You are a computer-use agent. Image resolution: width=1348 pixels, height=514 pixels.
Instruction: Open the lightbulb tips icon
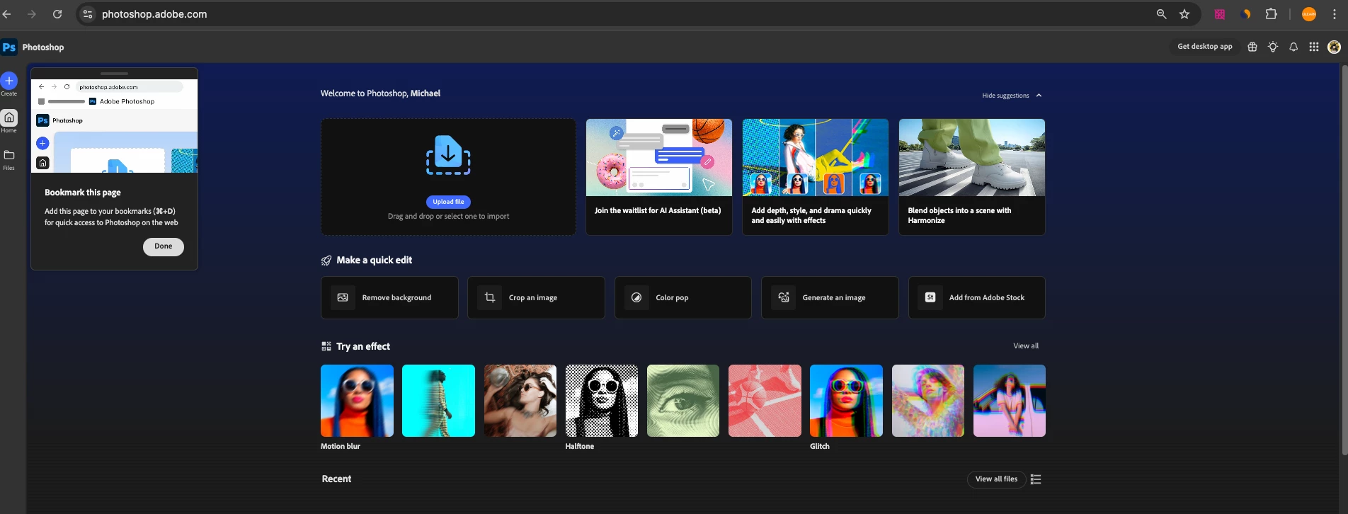click(1273, 47)
